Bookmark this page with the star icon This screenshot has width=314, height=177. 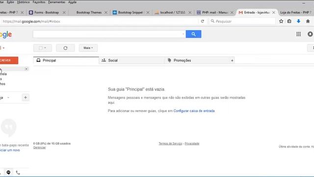click(281, 21)
